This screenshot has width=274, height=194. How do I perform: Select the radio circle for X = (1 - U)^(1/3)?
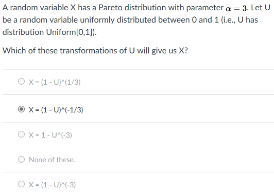click(x=21, y=81)
